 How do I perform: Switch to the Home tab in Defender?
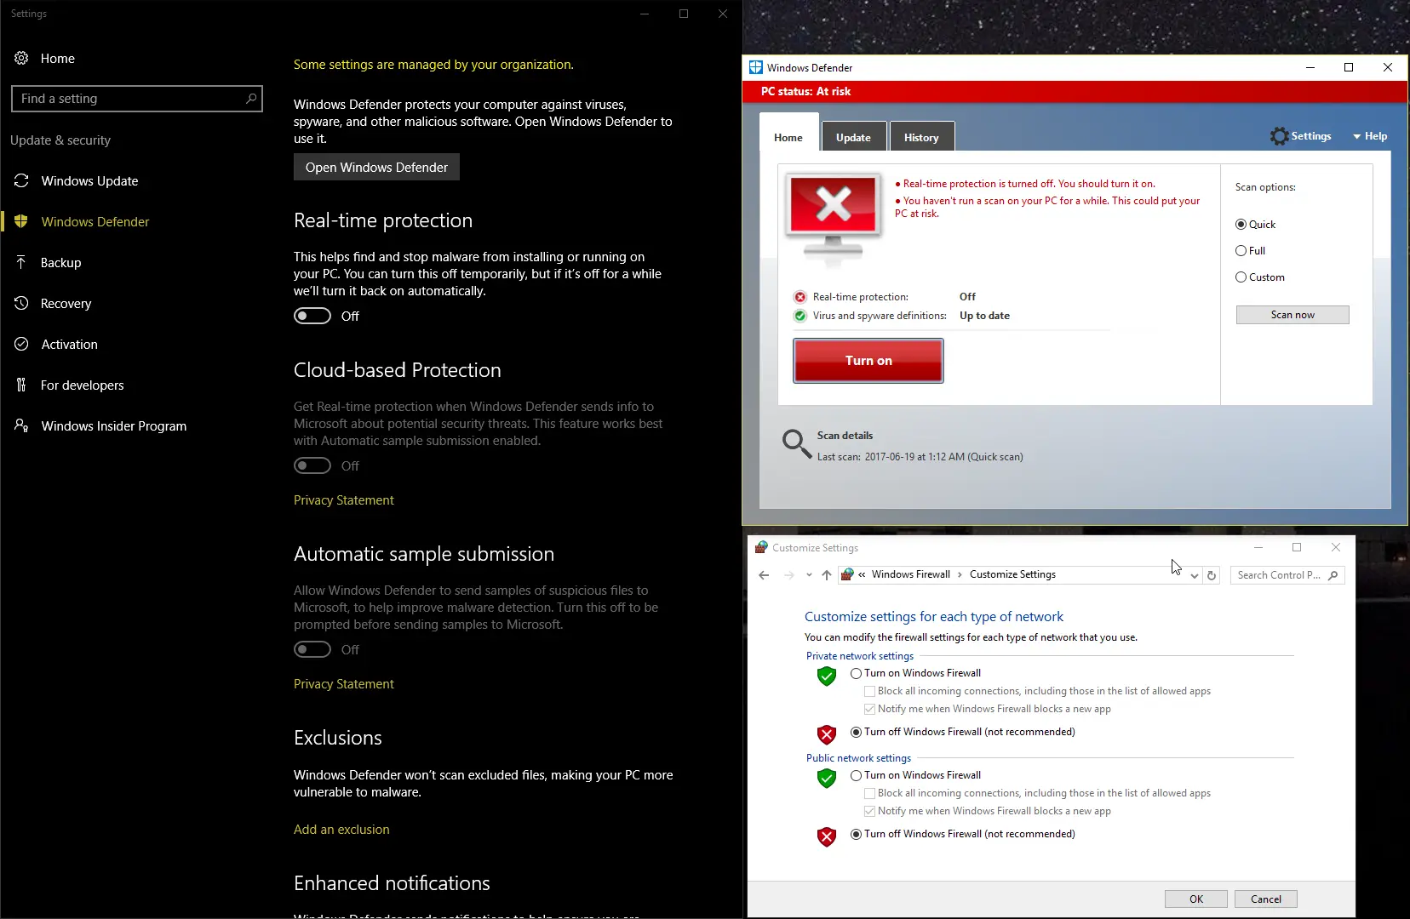coord(788,137)
